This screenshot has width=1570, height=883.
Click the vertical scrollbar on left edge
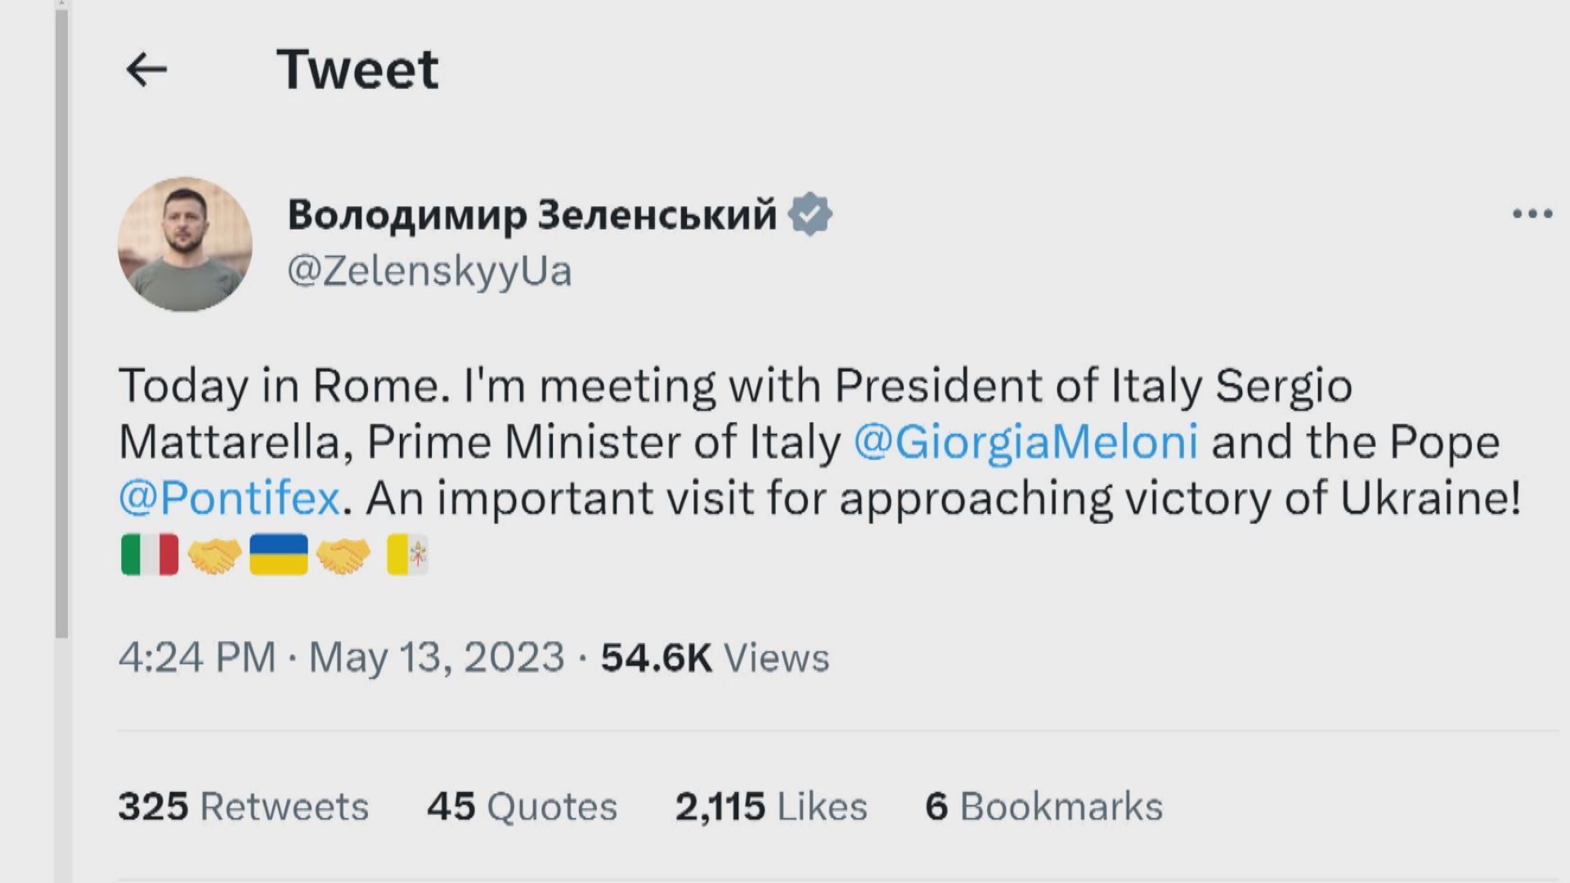pyautogui.click(x=61, y=327)
